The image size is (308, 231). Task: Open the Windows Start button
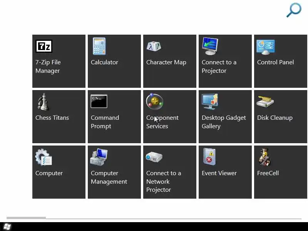coord(7,227)
